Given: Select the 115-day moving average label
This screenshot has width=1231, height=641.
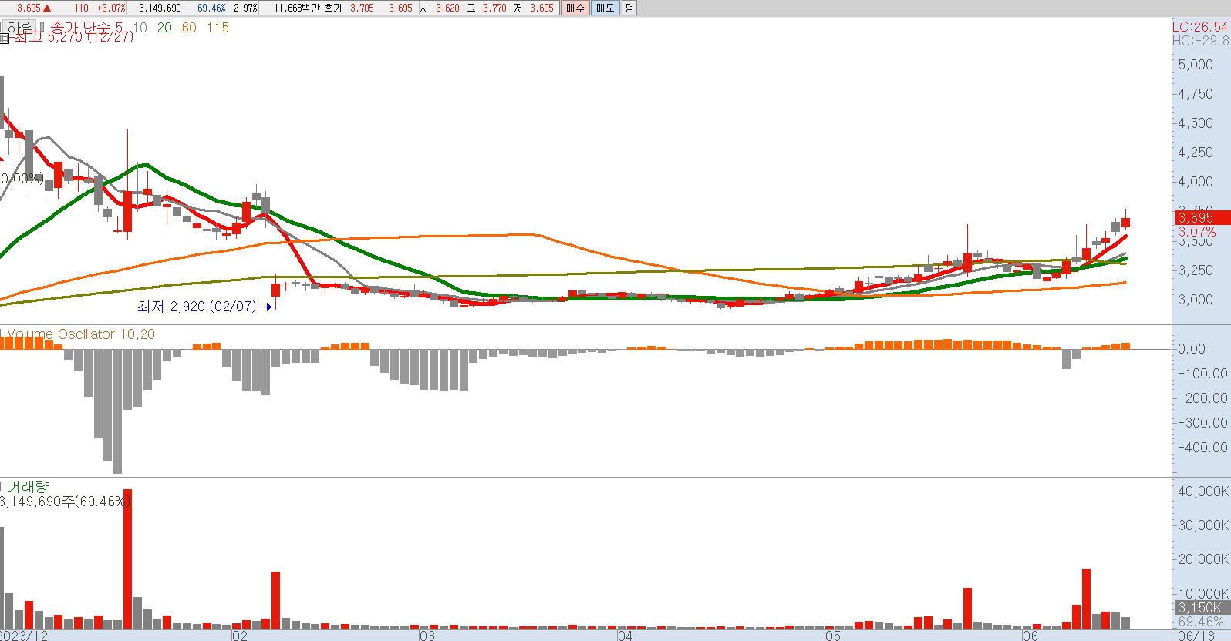Looking at the screenshot, I should (x=218, y=28).
